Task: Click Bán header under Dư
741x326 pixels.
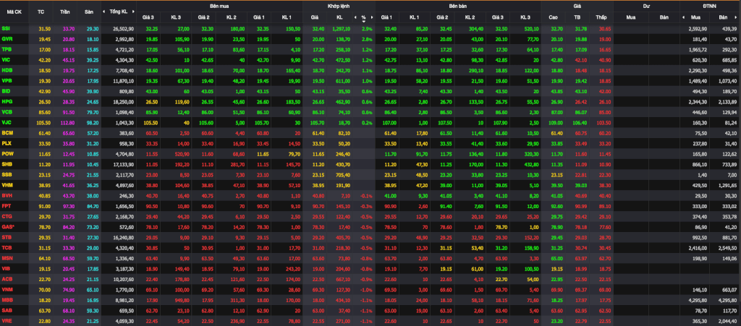Action: (x=665, y=17)
